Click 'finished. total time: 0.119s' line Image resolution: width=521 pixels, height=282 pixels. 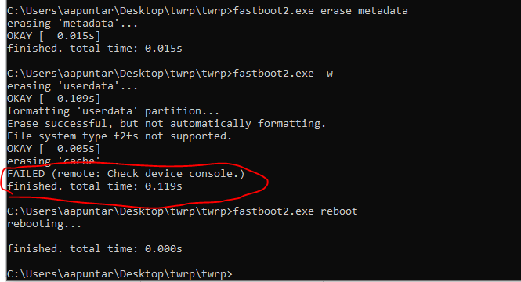[x=95, y=186]
